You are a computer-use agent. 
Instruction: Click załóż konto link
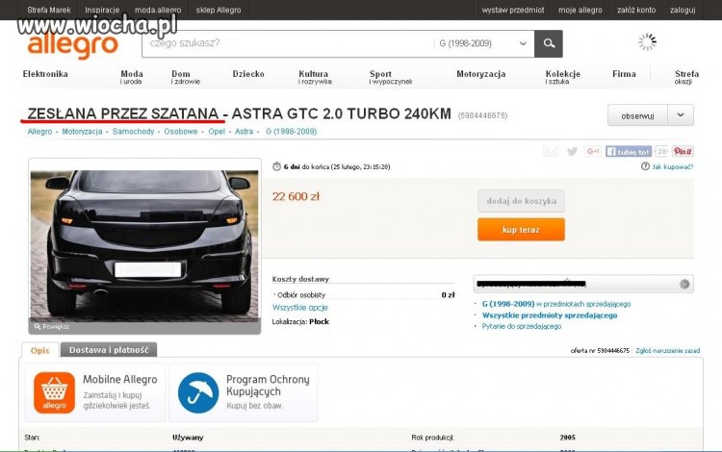pyautogui.click(x=636, y=10)
